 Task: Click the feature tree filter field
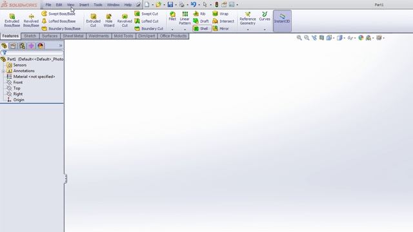(x=32, y=53)
